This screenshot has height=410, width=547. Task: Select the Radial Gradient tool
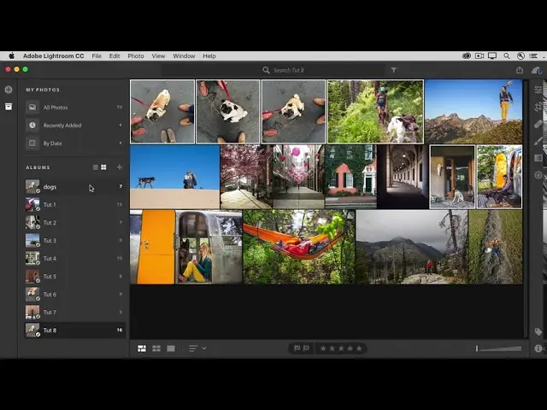point(538,175)
